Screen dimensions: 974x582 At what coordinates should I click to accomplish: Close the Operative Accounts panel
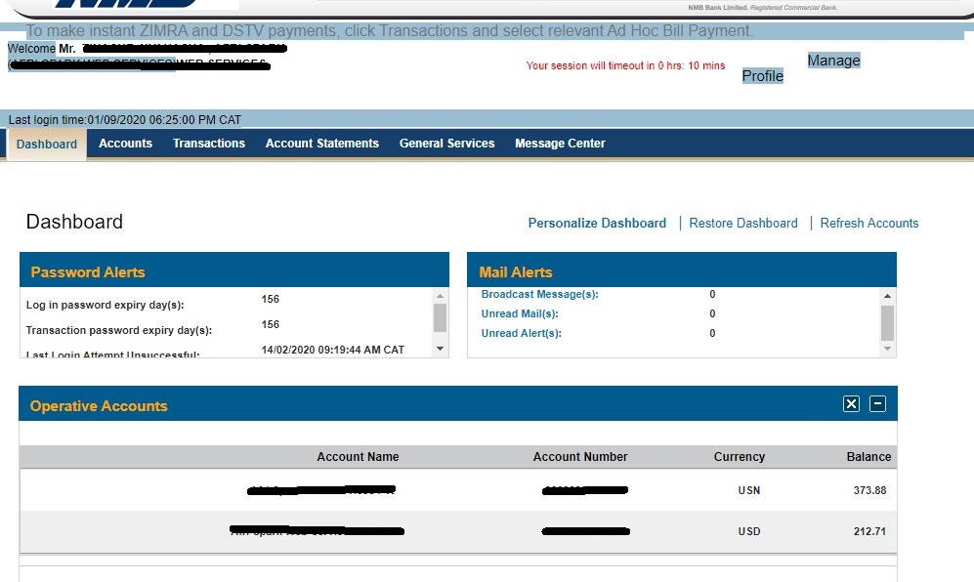tap(851, 404)
